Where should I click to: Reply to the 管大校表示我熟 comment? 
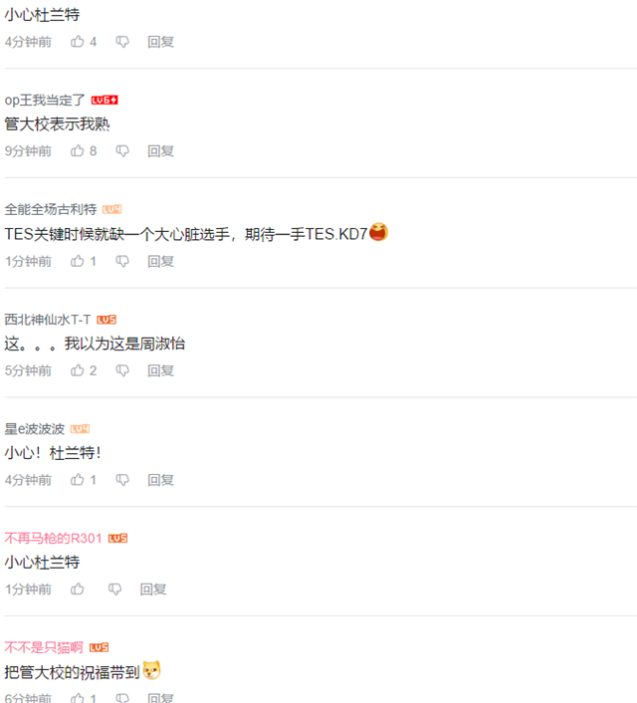161,151
